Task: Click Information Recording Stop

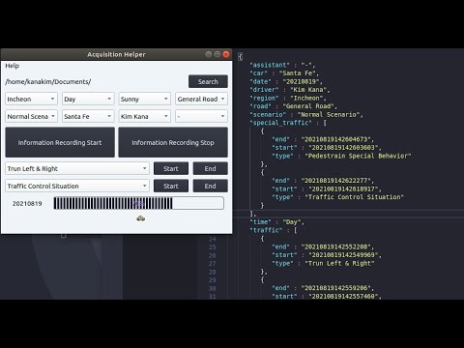Action: (173, 142)
